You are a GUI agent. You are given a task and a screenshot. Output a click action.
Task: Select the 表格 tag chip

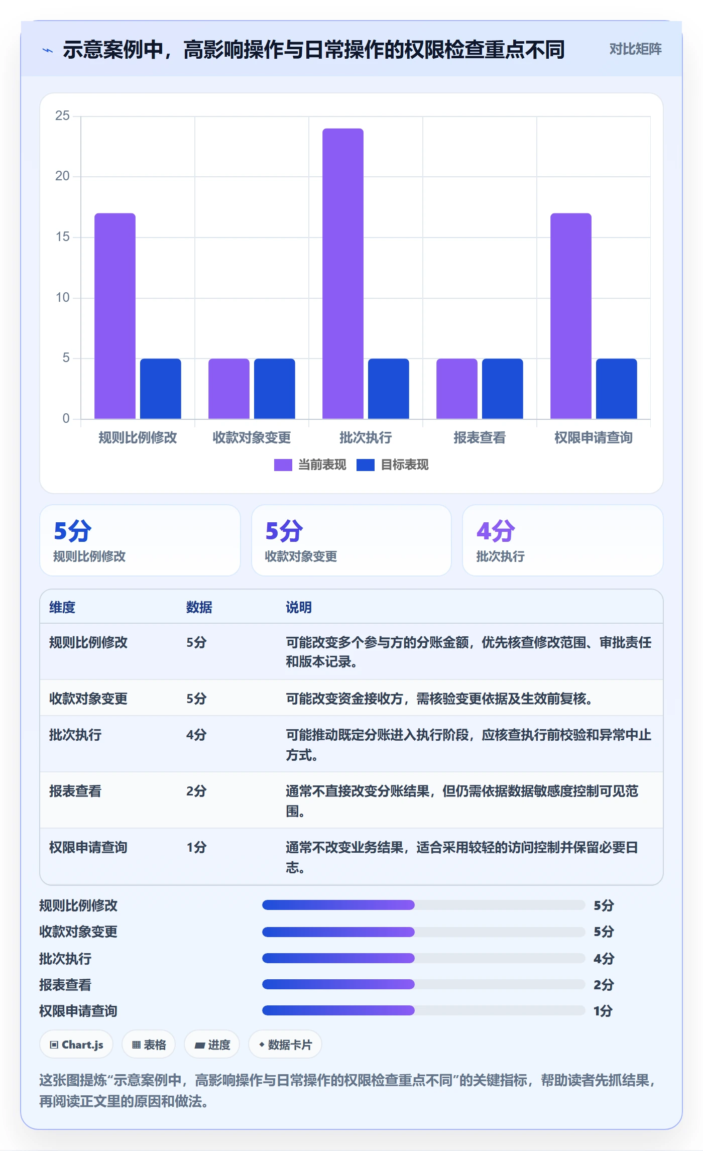point(149,1045)
